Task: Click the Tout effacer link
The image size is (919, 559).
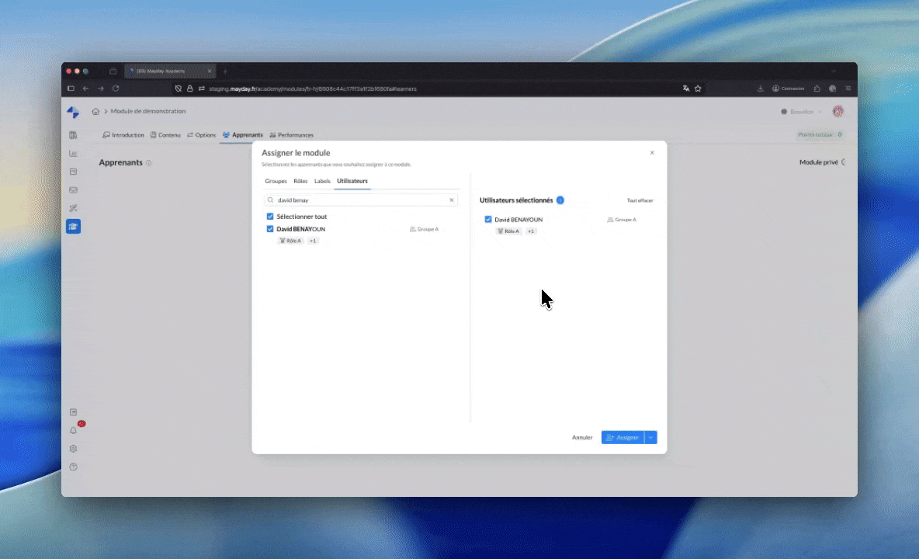Action: click(640, 200)
